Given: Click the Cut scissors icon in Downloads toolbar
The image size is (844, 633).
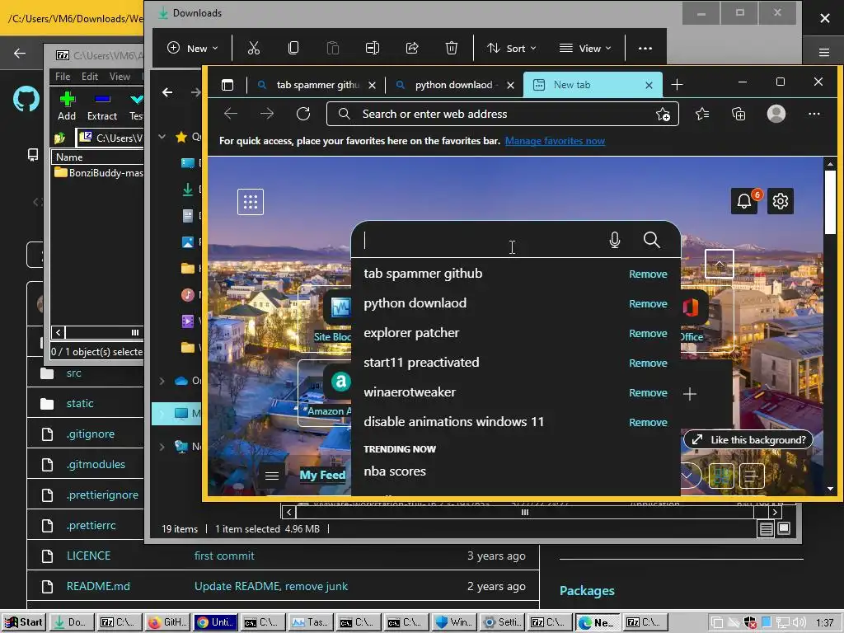Looking at the screenshot, I should click(254, 49).
